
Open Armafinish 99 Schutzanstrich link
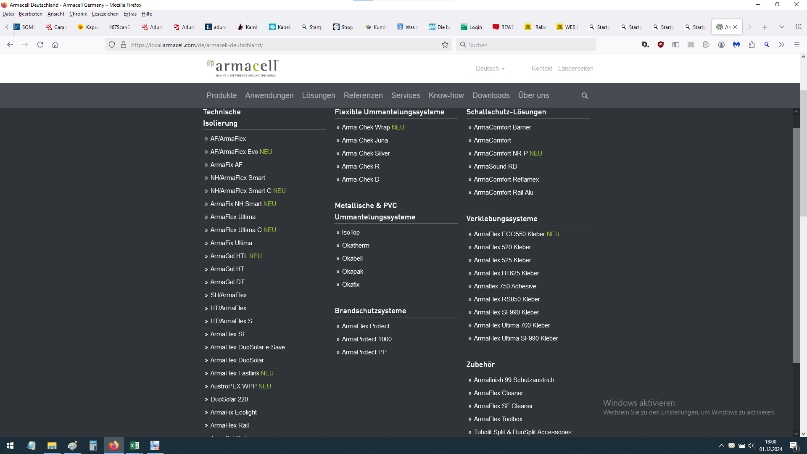[514, 380]
